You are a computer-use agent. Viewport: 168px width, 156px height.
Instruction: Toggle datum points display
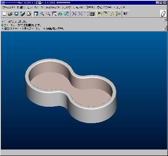click(112, 14)
